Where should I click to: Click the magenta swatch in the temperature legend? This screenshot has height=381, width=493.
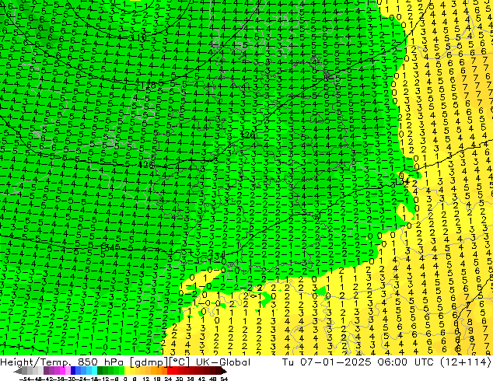pos(62,372)
